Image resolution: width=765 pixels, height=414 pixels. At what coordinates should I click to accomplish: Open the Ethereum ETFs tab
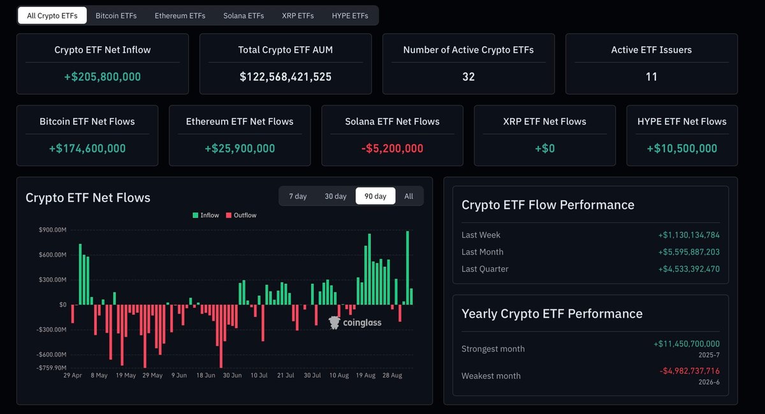(x=180, y=15)
